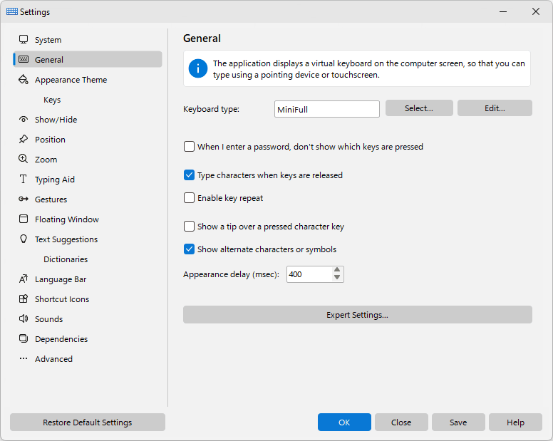Open the Gestures settings page
Viewport: 553px width, 441px height.
click(x=88, y=199)
